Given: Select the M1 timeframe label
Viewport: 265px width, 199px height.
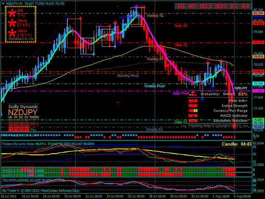Looking at the screenshot, I should [x=181, y=6].
